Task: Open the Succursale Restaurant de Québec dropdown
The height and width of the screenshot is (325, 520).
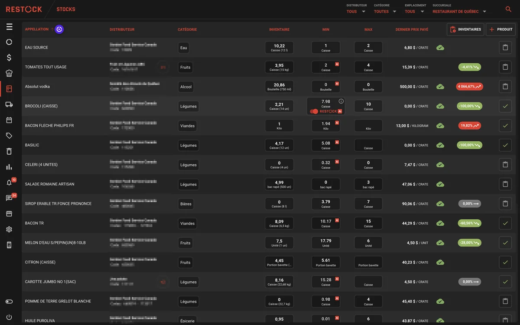Action: click(x=460, y=11)
